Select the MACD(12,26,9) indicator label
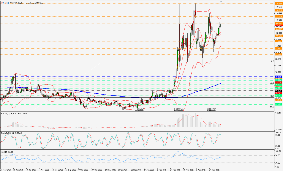Screen dimensions: 283x171 14,114
